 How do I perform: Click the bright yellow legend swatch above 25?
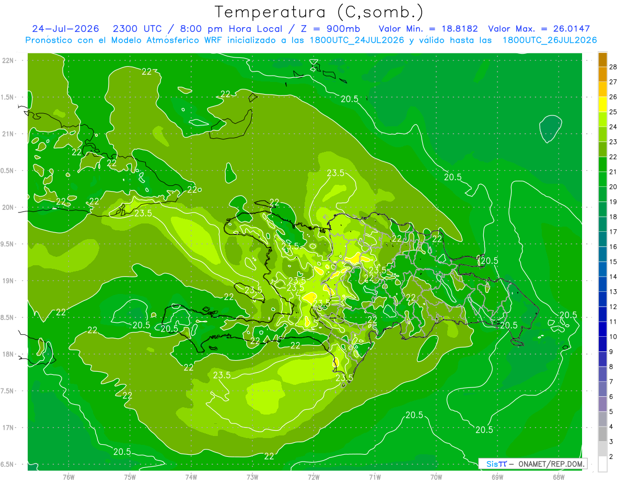[x=602, y=104]
